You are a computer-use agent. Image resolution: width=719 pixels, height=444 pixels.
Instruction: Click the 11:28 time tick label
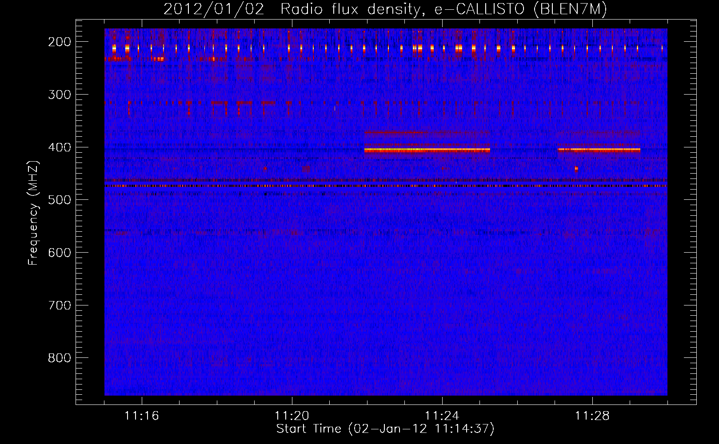click(x=592, y=416)
